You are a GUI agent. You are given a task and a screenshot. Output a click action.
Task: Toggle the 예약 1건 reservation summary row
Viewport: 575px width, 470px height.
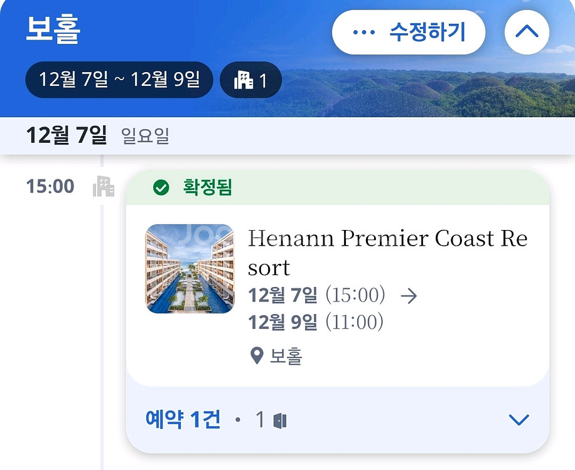182,419
